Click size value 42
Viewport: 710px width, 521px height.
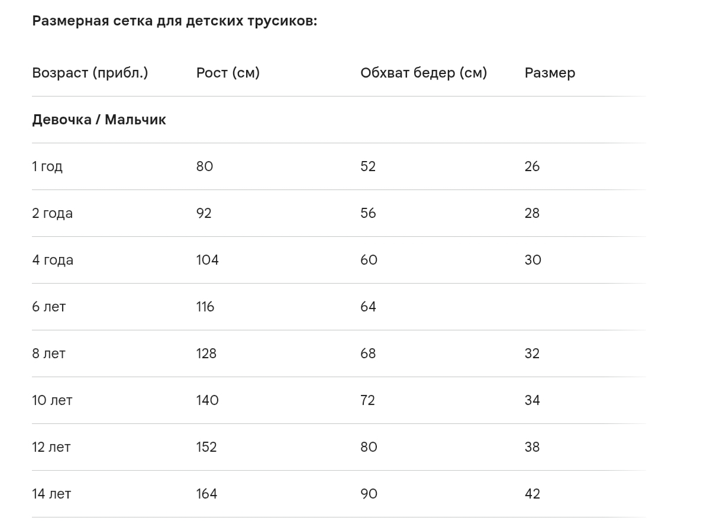click(532, 494)
